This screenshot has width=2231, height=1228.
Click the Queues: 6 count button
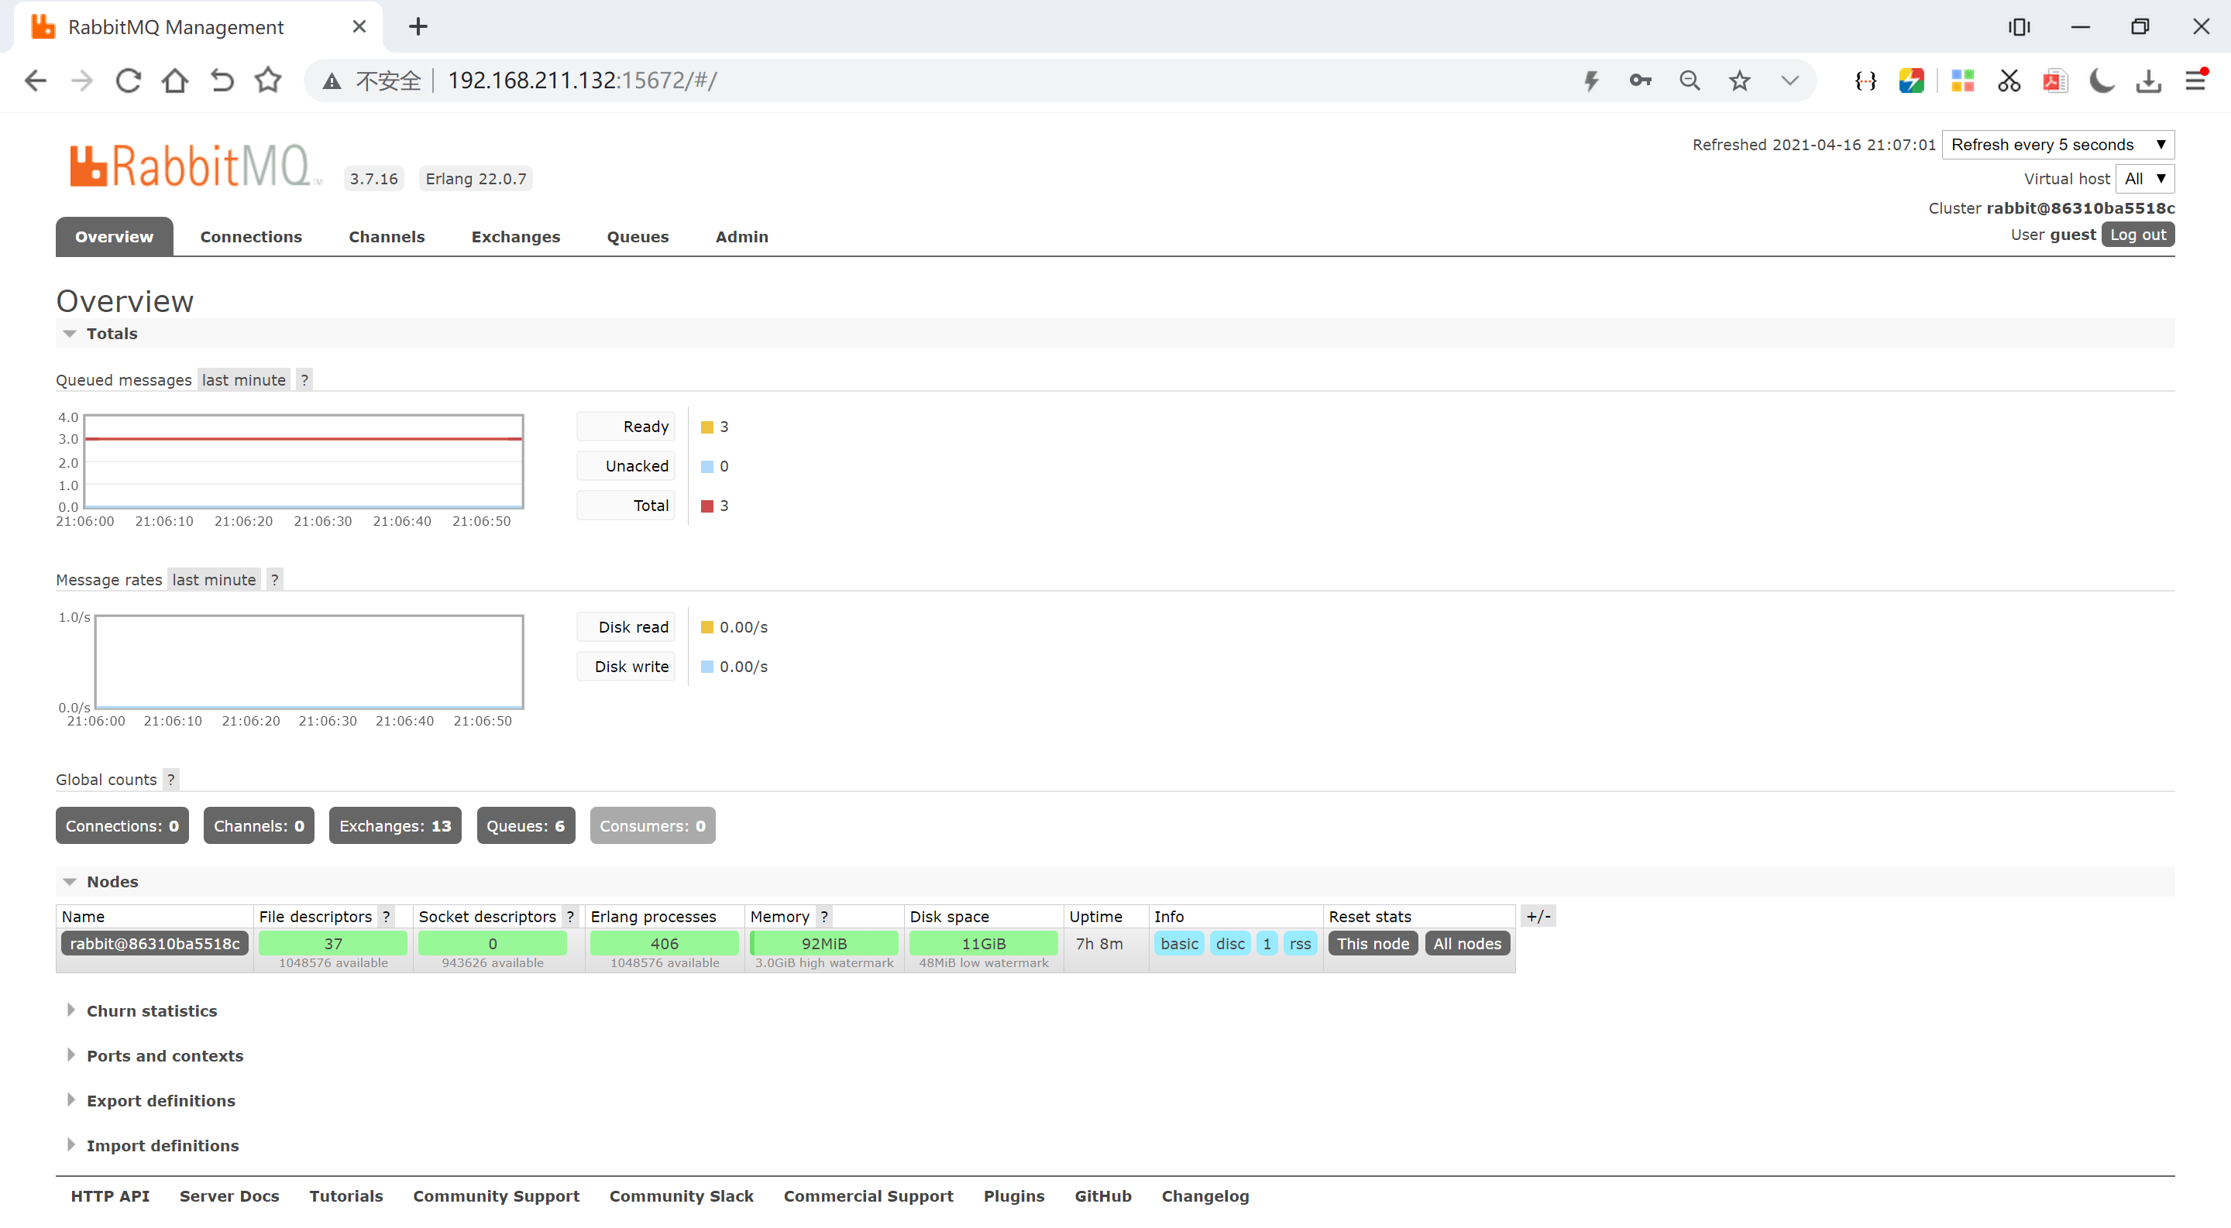point(526,825)
